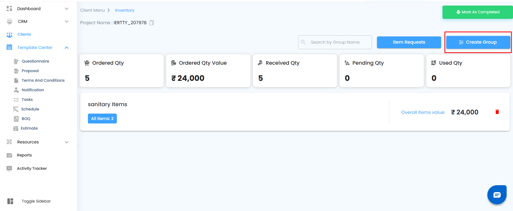
Task: Open the chat support bubble
Action: pos(497,195)
